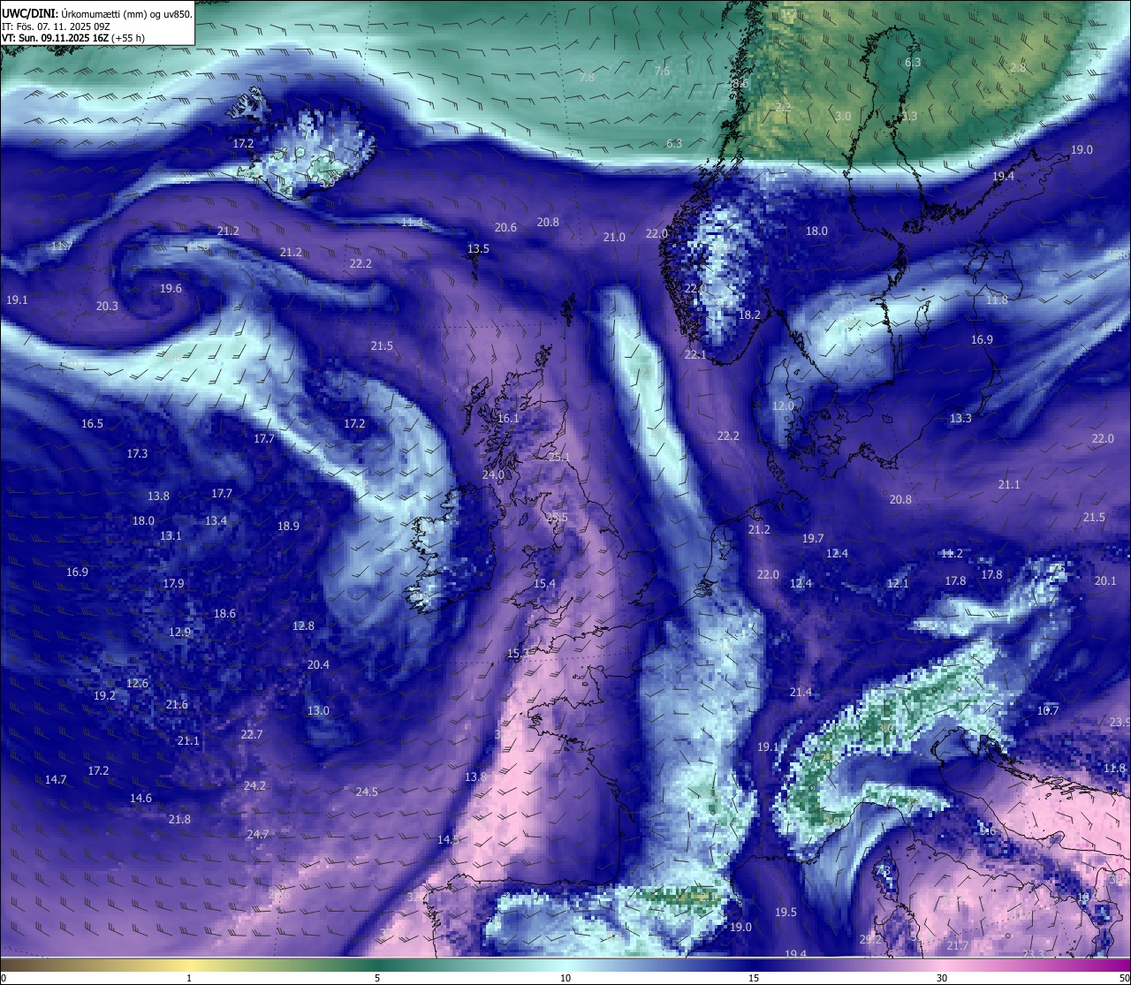This screenshot has width=1131, height=985.
Task: Click the 18.9 value west of Ireland
Action: (x=288, y=527)
